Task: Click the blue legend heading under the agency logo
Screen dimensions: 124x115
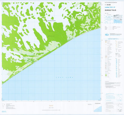Action: point(113,39)
